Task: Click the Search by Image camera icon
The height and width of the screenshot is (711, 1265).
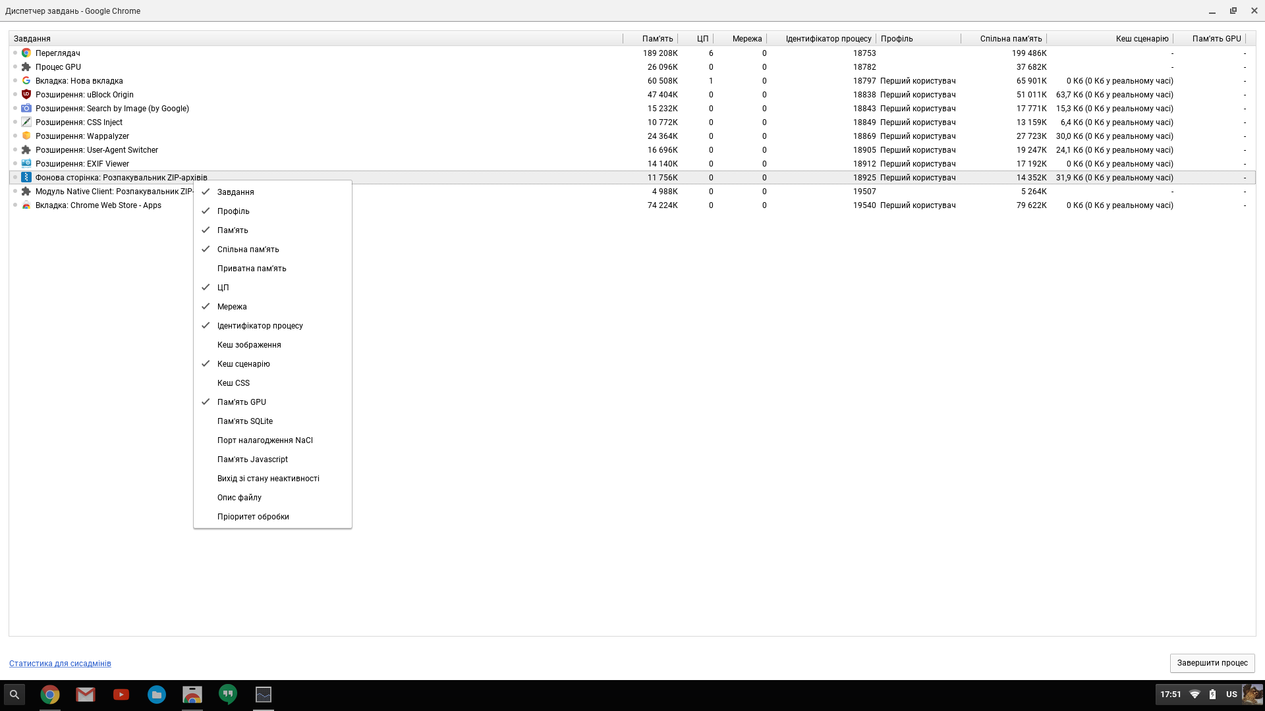Action: [x=26, y=108]
